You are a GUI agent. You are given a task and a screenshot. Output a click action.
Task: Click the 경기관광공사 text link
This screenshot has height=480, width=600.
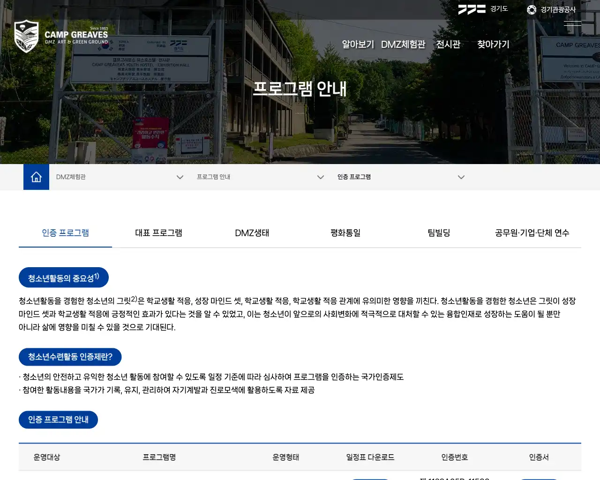[x=558, y=9]
